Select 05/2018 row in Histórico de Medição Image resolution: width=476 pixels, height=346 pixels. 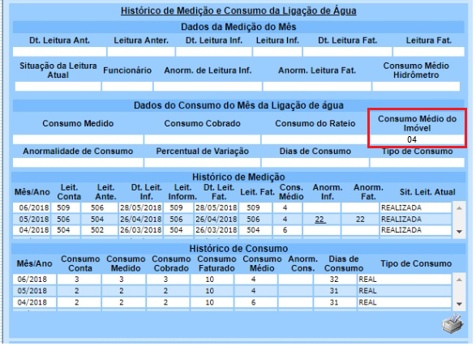(x=232, y=220)
